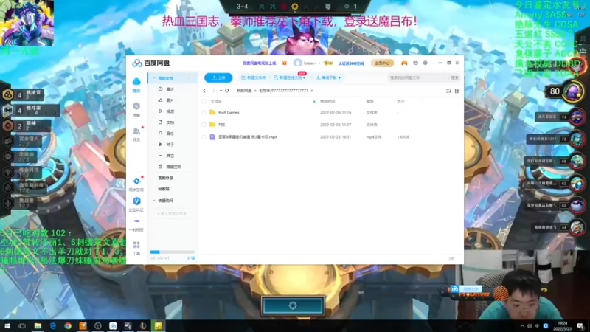Click the 百度网盘电视版上线 link

[260, 63]
